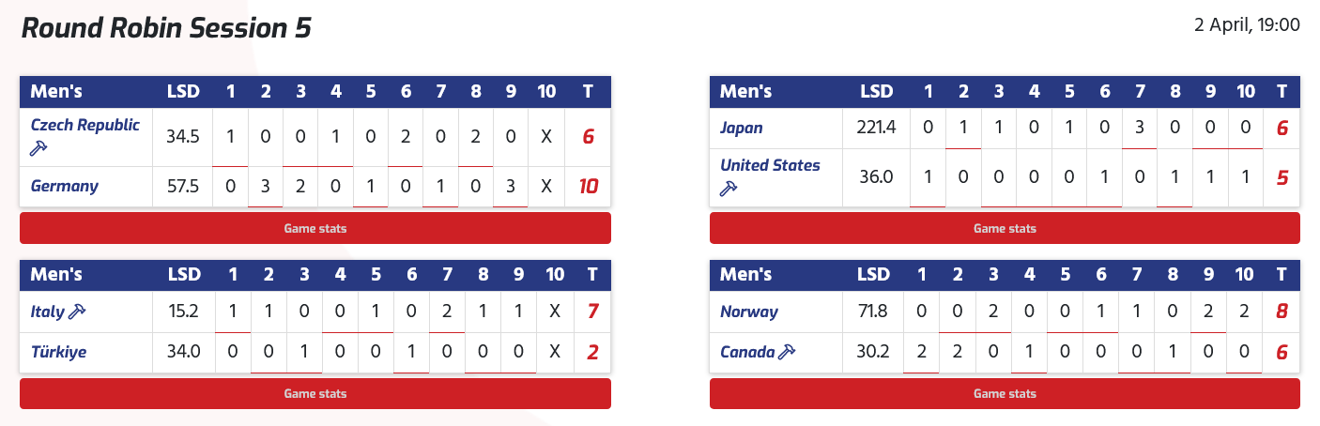Click the United States team name
Screen dimensions: 1320x426
point(770,165)
